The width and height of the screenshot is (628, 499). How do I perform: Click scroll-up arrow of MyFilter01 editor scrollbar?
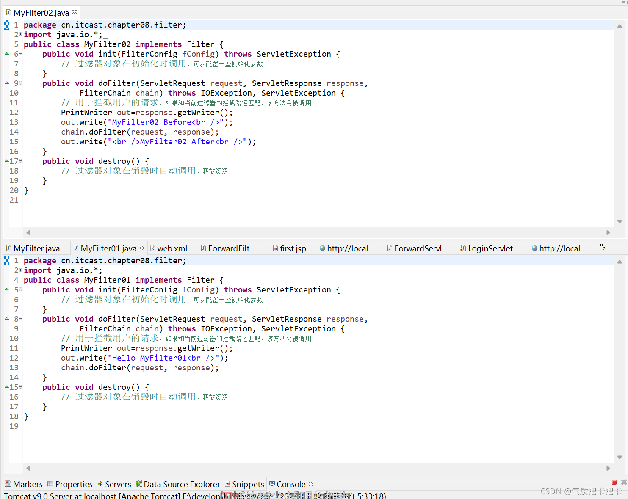[620, 262]
